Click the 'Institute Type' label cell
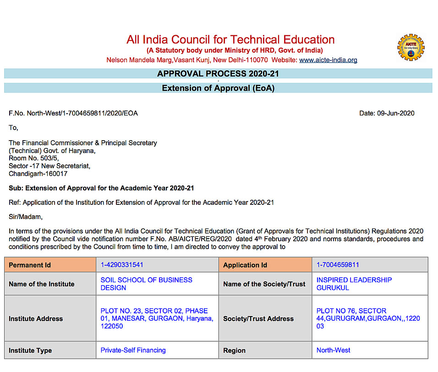Image resolution: width=438 pixels, height=372 pixels. (50, 350)
